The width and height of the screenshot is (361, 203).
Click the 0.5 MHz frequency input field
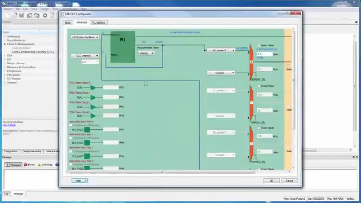coord(265,54)
